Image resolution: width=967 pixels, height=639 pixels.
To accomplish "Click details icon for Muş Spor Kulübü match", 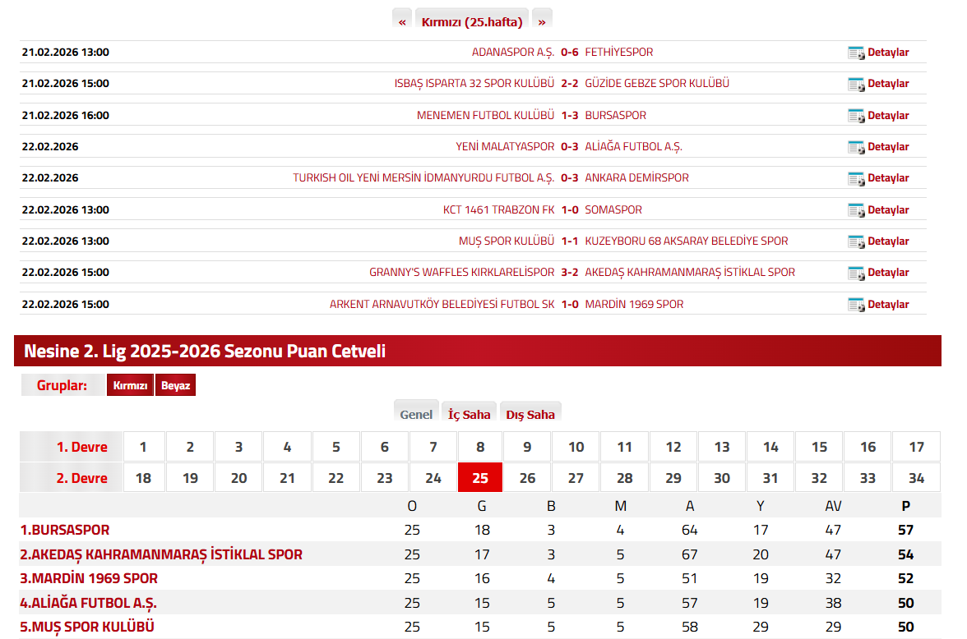I will tap(855, 241).
